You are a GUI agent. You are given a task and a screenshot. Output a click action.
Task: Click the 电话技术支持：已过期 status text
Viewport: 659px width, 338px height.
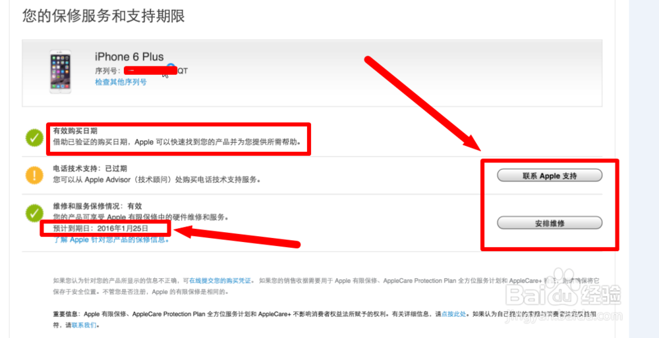[x=90, y=168]
